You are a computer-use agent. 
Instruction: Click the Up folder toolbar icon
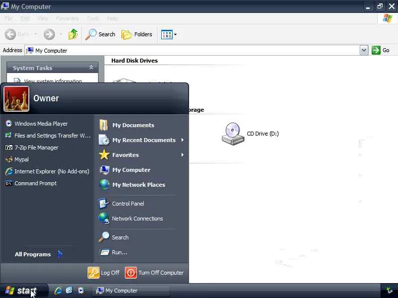coord(73,34)
